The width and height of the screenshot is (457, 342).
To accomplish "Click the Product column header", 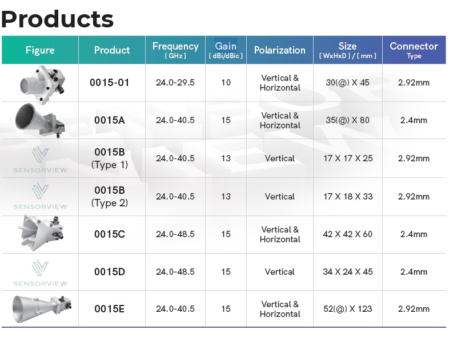I will click(112, 50).
